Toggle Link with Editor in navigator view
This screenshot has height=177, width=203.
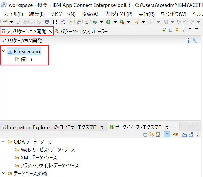click(x=177, y=30)
